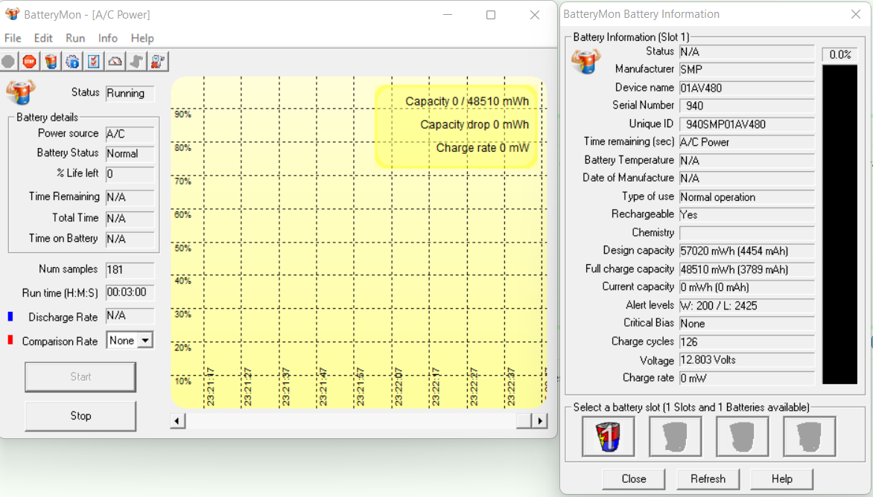The image size is (873, 497).
Task: Open battery information from toolbar battery icon
Action: (x=51, y=61)
